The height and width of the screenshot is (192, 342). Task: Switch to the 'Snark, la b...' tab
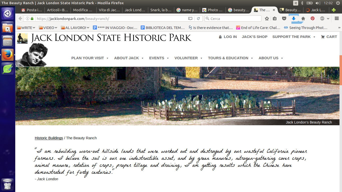(160, 10)
